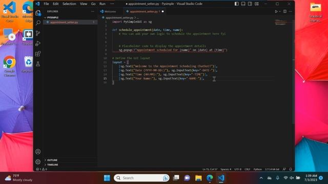Click appointment_setter.py in the breadcrumb
Screen dimensions: 328x184
(119, 18)
